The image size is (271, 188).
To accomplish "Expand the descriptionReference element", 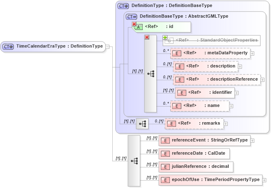I will coord(262,80).
